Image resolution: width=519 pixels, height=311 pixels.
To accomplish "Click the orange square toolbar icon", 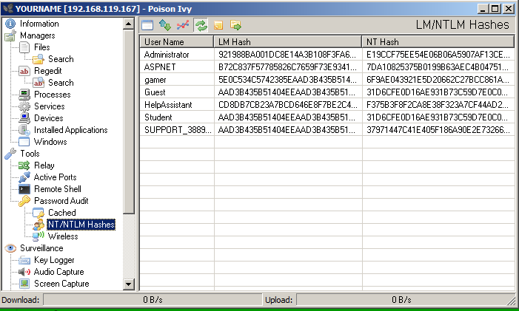I will pyautogui.click(x=218, y=25).
